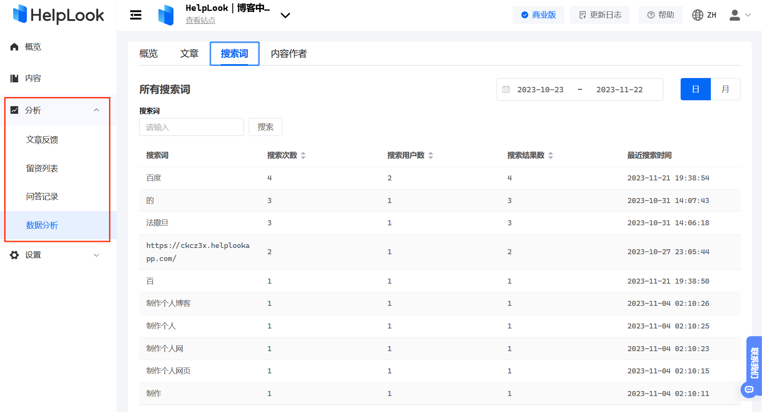This screenshot has width=762, height=412.
Task: Click the book icon beside 内容
Action: click(14, 78)
